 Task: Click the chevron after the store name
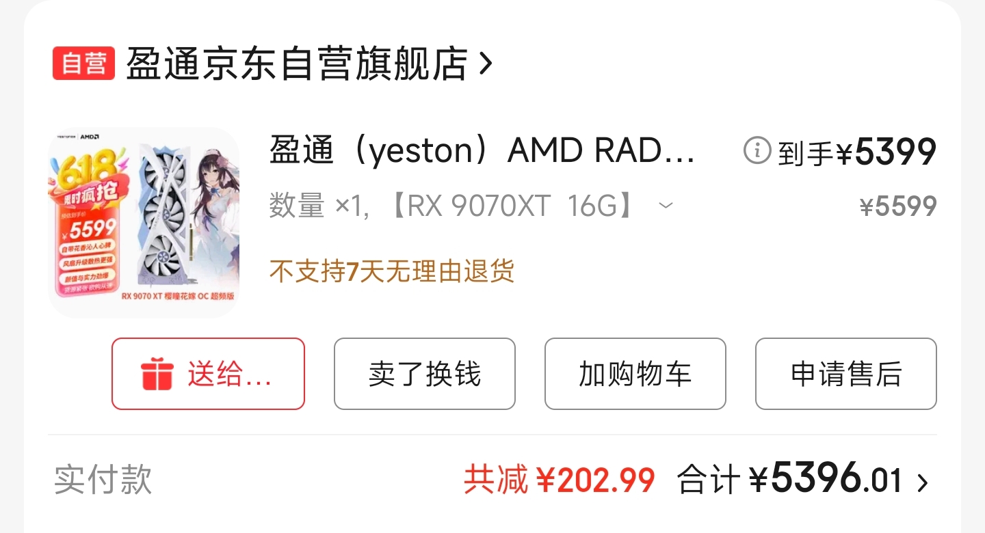coord(486,64)
